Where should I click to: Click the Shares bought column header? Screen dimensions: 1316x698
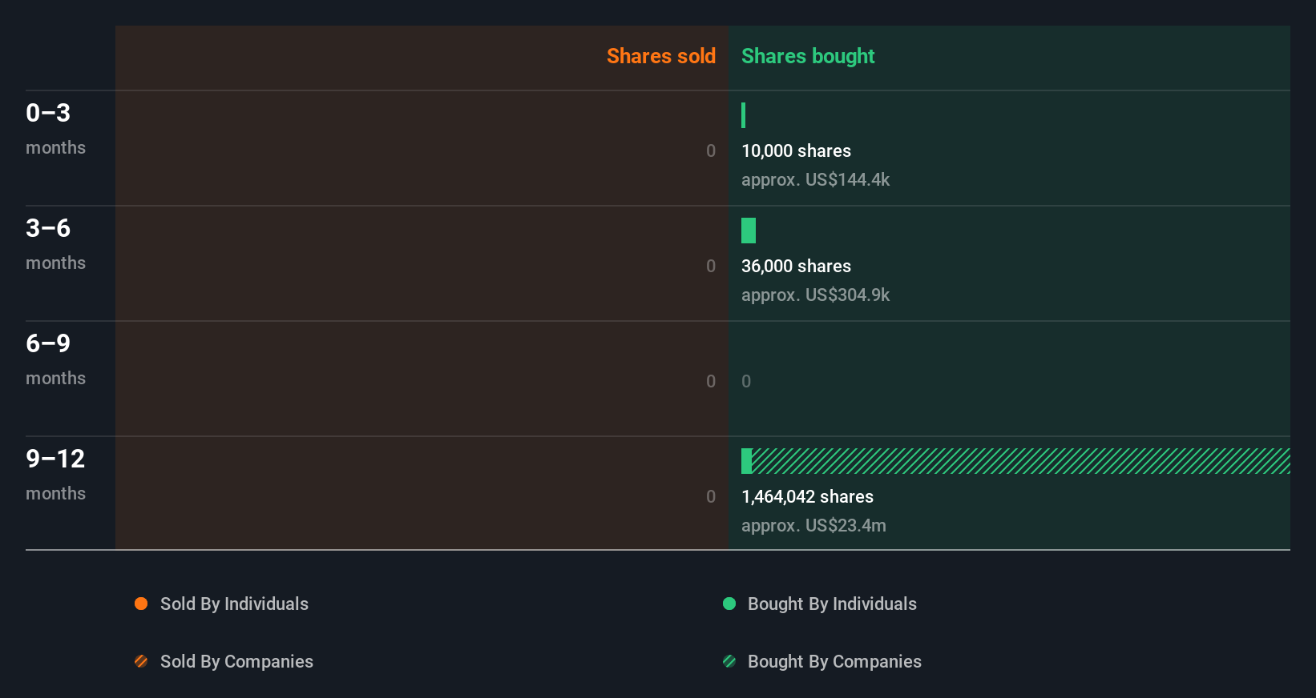(808, 56)
